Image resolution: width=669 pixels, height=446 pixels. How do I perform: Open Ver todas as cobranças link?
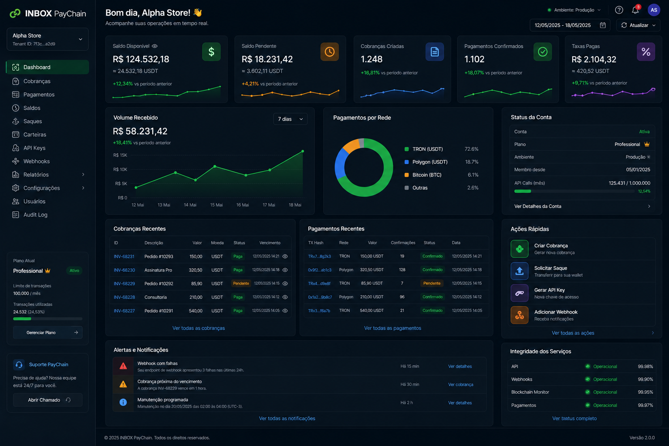point(199,328)
